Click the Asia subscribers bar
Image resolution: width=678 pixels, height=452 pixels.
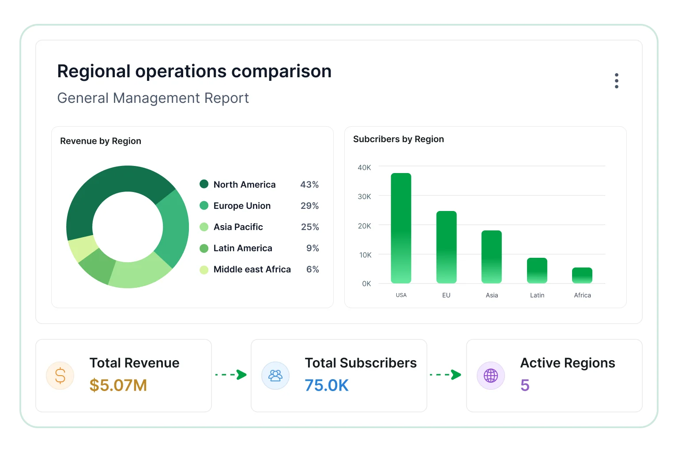pyautogui.click(x=492, y=257)
